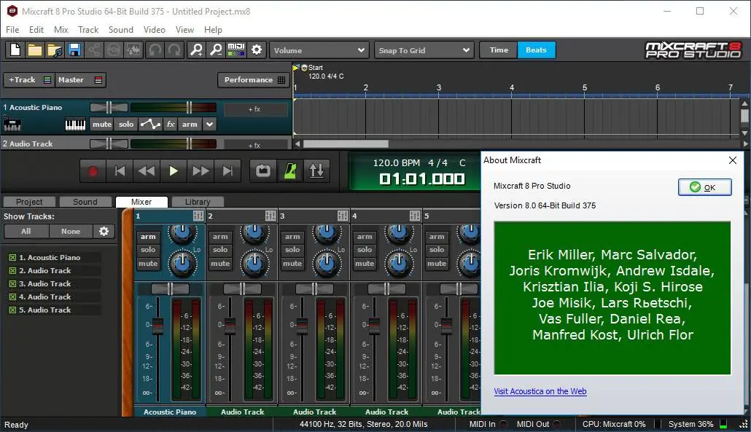This screenshot has height=432, width=751.
Task: Click the Acoustic Piano instrument image icon
Action: pyautogui.click(x=12, y=125)
